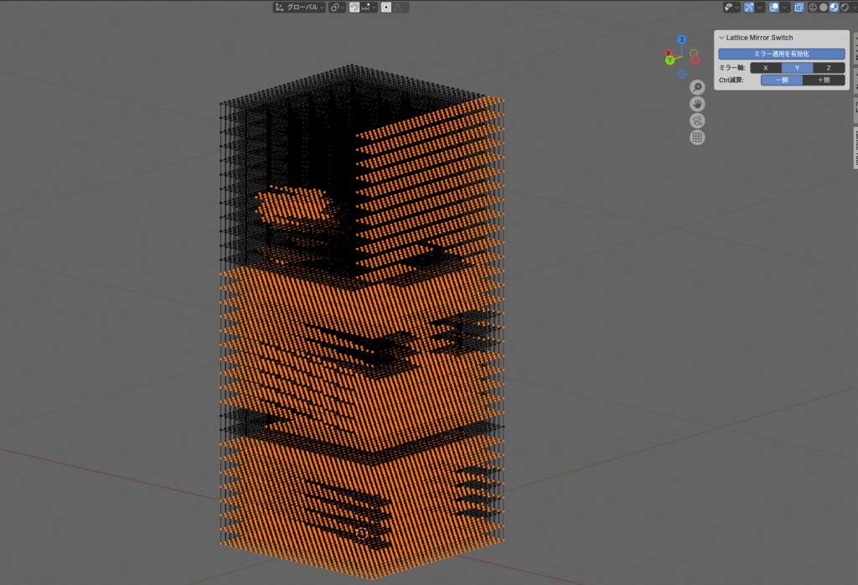Select the −側 Ctrl subtraction option

pos(782,80)
